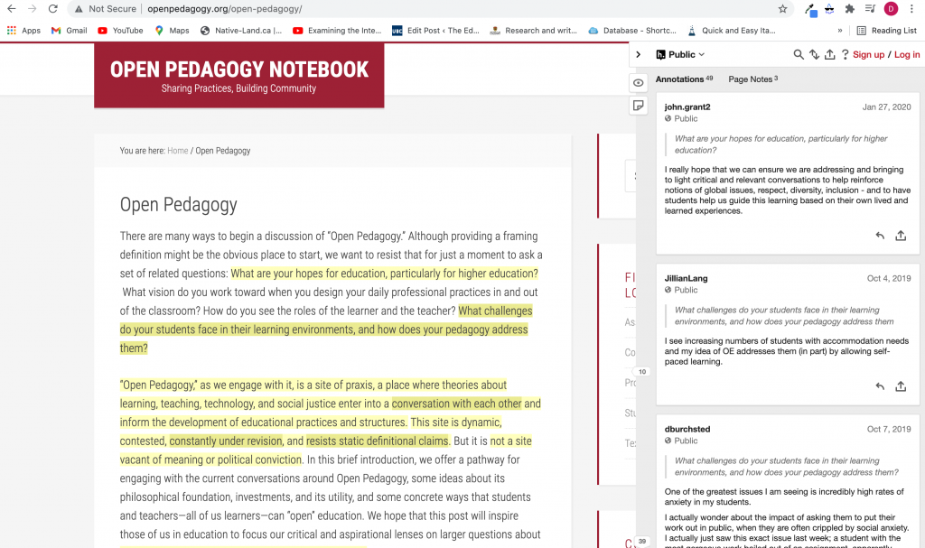Toggle highlights visibility eye icon
925x548 pixels.
click(639, 83)
